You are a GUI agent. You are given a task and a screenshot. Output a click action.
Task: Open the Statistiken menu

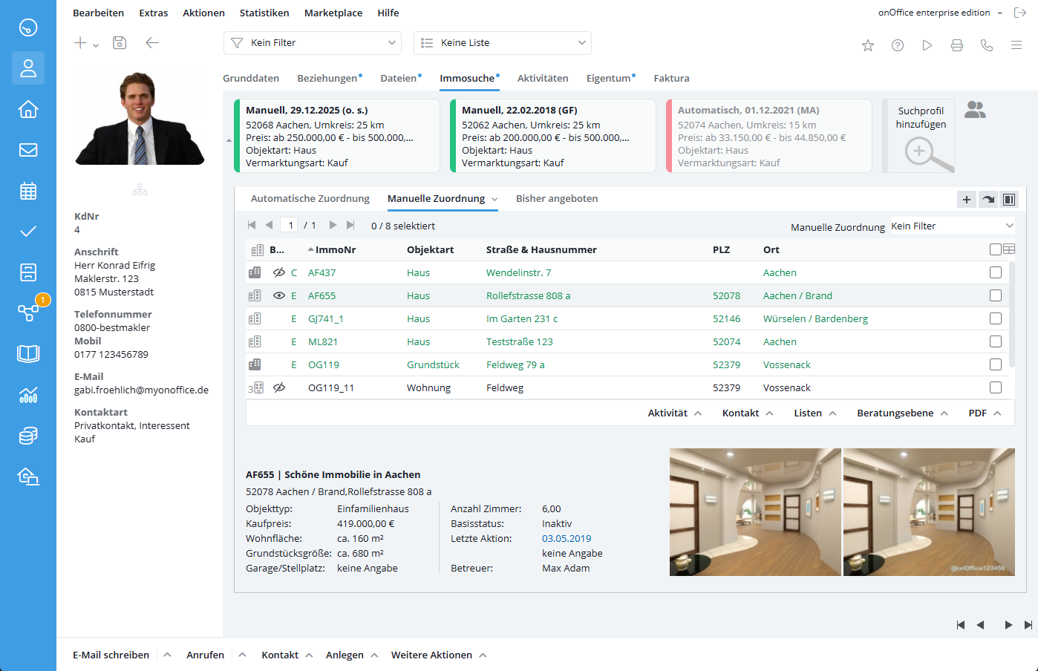coord(264,13)
